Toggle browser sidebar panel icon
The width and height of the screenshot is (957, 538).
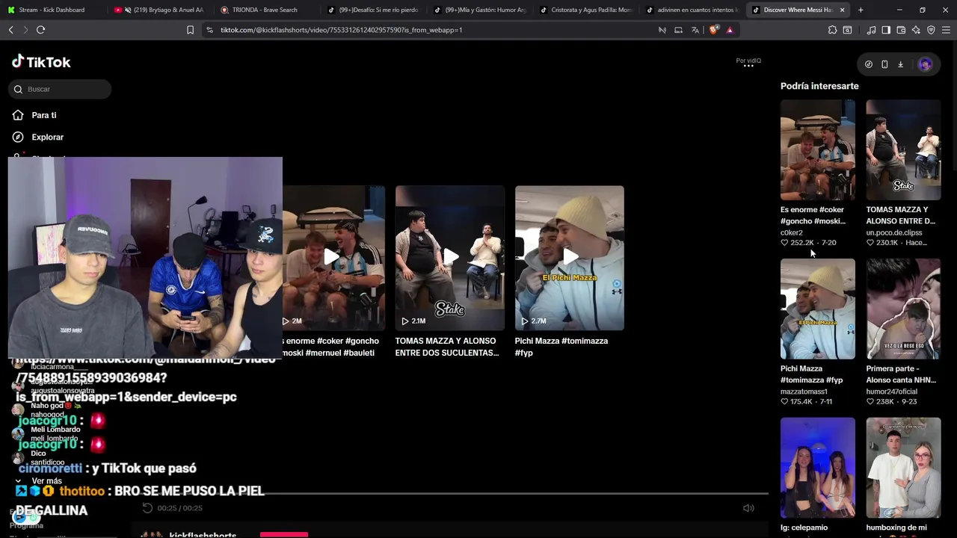886,30
